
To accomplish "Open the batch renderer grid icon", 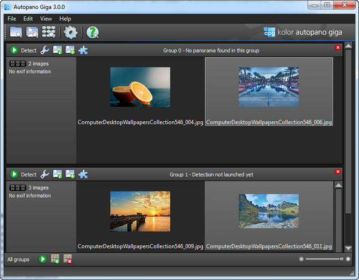I will click(48, 32).
